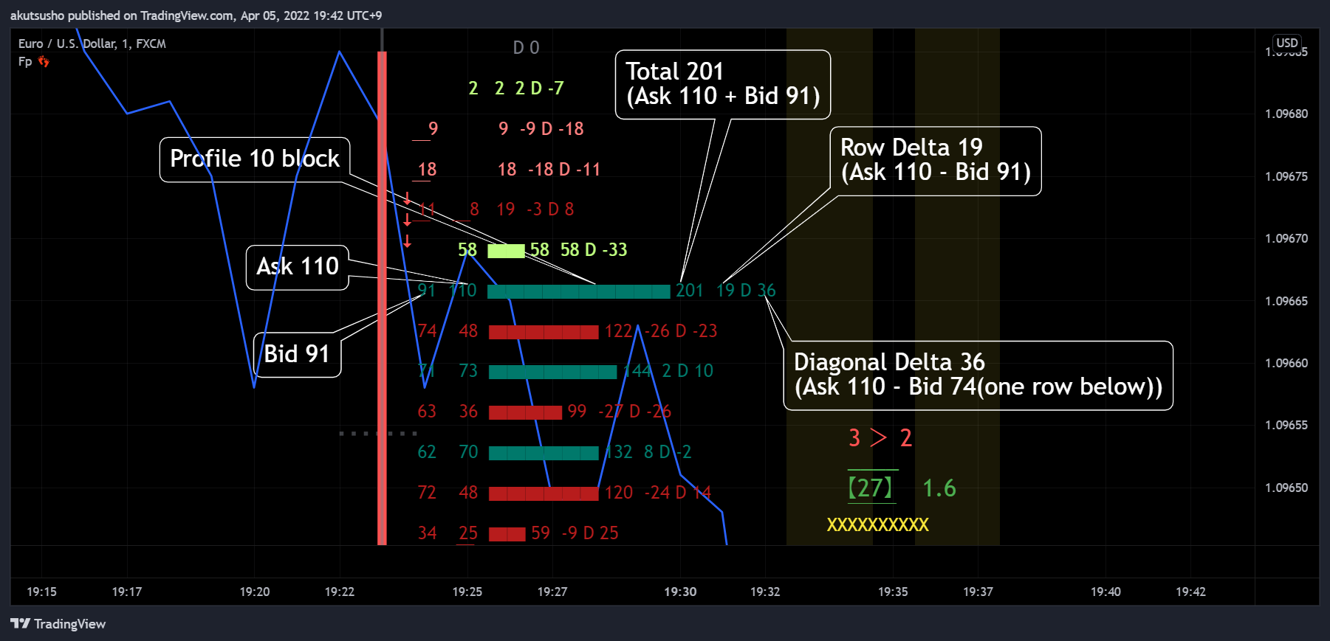
Task: Click the red profile bar beside 59
Action: pos(507,534)
